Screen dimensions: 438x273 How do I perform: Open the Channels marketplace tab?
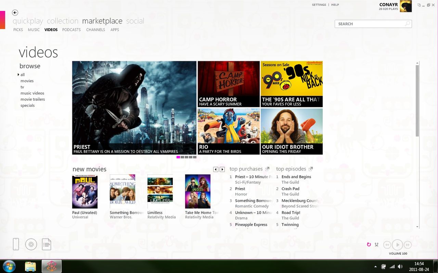coord(95,30)
